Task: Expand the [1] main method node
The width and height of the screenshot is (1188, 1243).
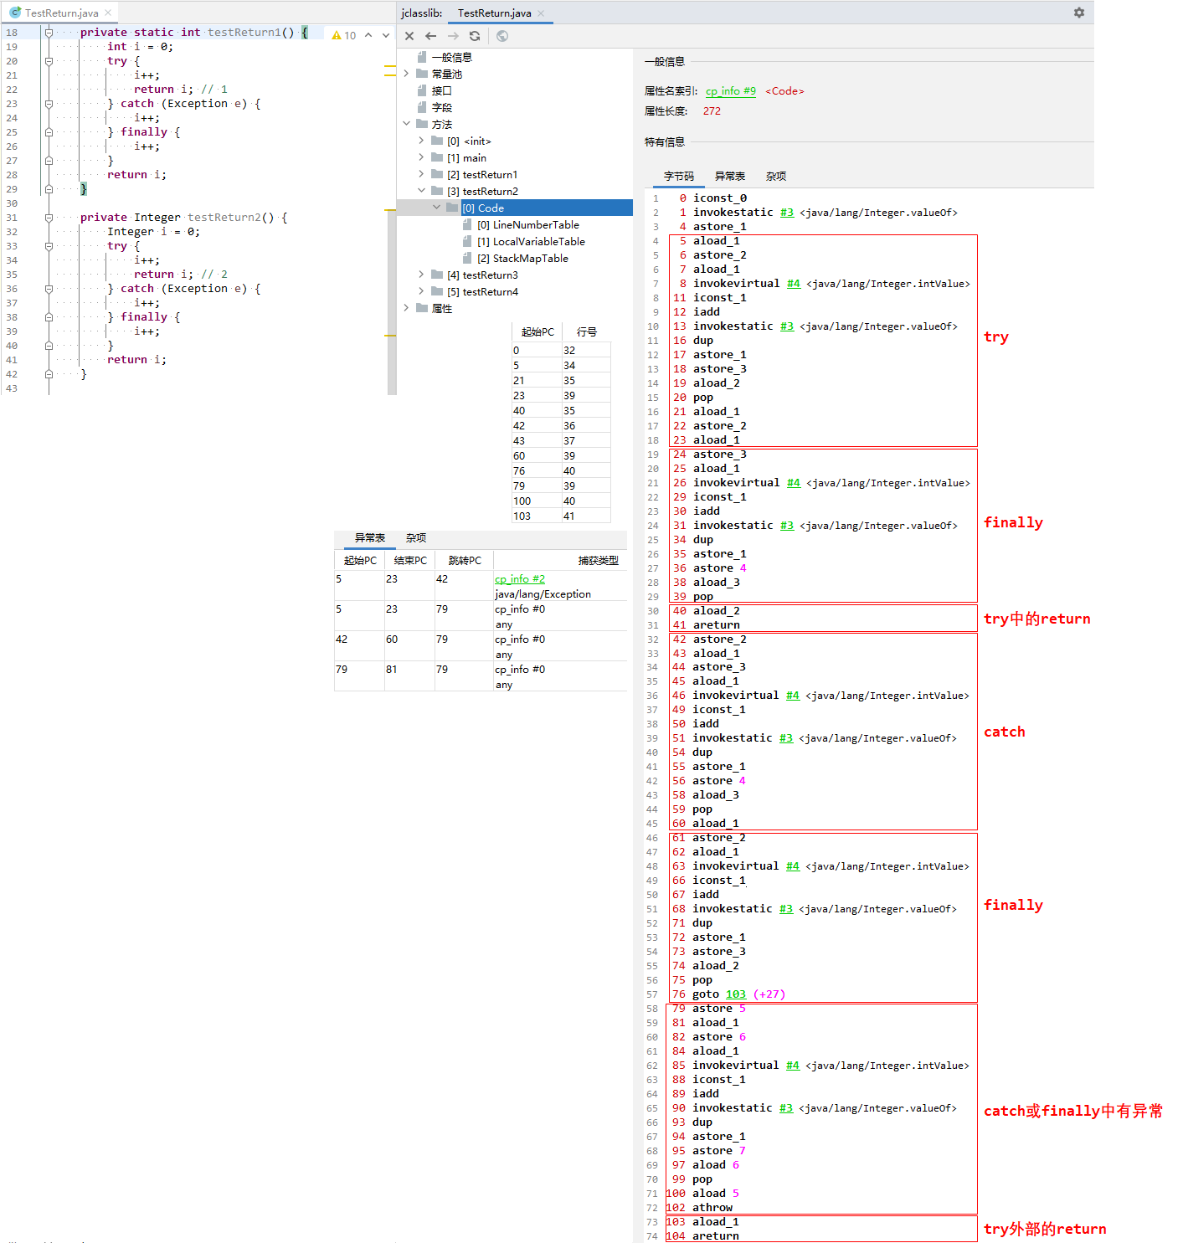Action: pyautogui.click(x=421, y=157)
